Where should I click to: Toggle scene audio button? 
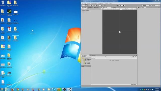coord(125,9)
